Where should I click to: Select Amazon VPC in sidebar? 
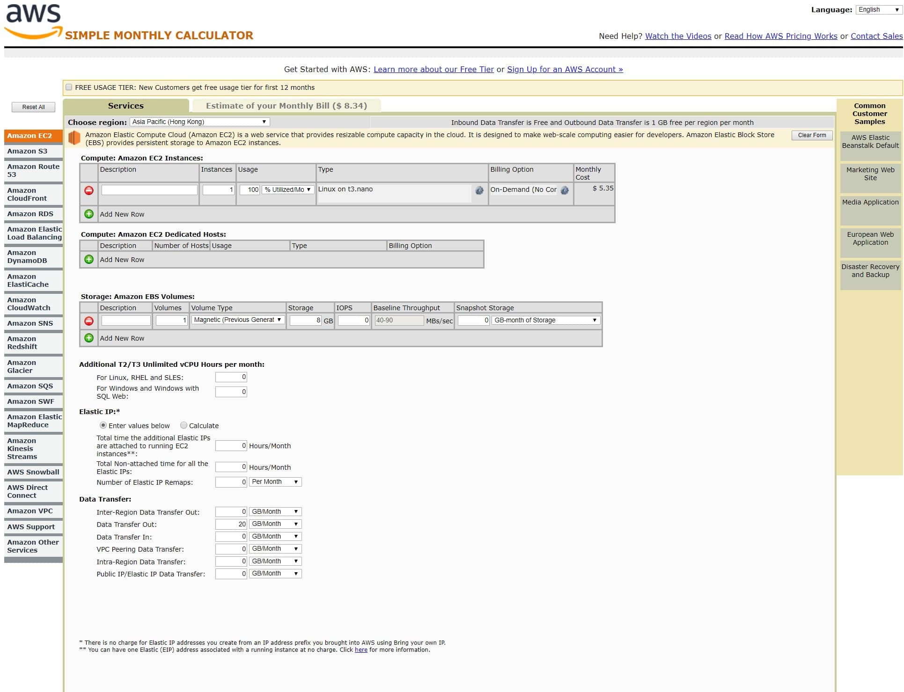coord(33,511)
